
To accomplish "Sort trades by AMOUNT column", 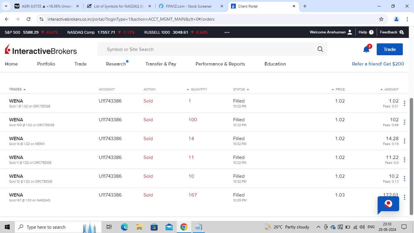I will [x=389, y=89].
